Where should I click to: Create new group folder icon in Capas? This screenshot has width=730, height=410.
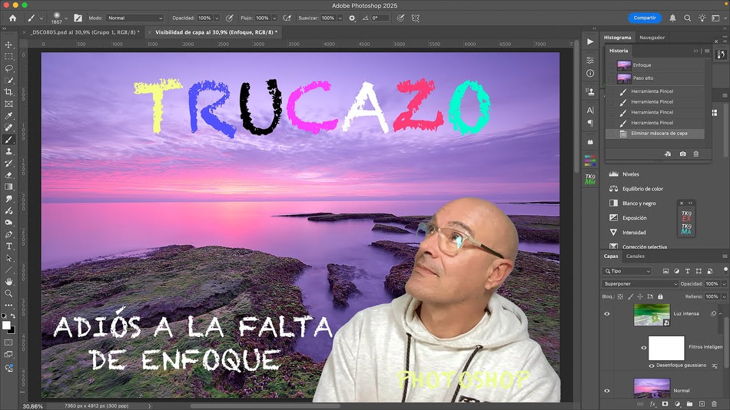[x=689, y=404]
